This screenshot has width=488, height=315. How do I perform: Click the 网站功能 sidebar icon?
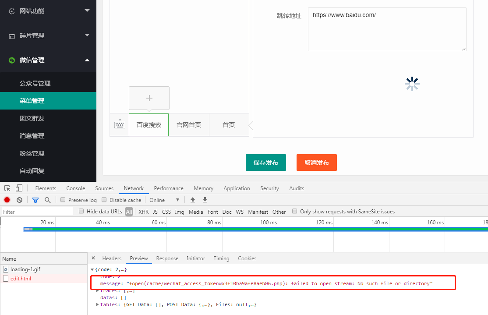click(x=12, y=11)
